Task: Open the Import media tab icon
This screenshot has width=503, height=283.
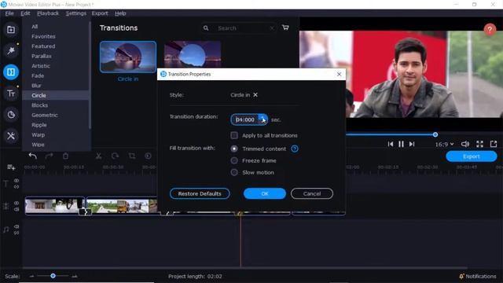Action: pyautogui.click(x=11, y=30)
